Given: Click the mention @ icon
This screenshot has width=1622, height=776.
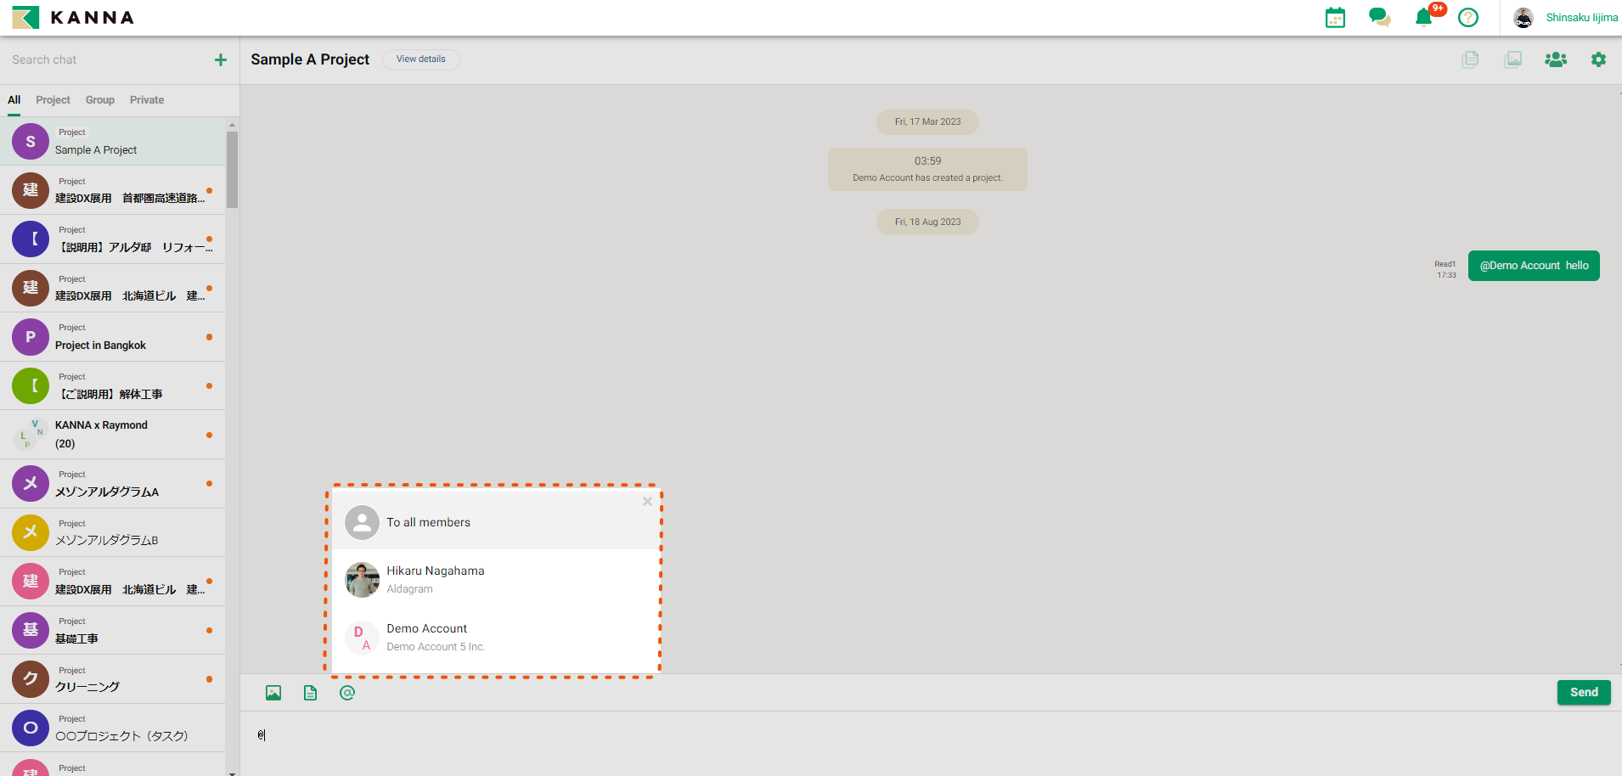Looking at the screenshot, I should coord(347,693).
